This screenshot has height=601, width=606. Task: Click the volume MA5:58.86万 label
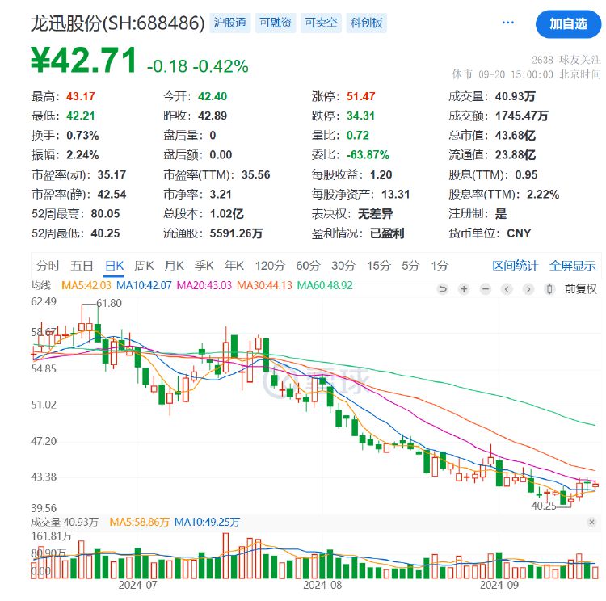pyautogui.click(x=140, y=522)
